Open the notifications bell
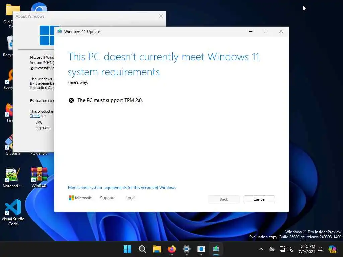Image resolution: width=343 pixels, height=257 pixels. [320, 249]
